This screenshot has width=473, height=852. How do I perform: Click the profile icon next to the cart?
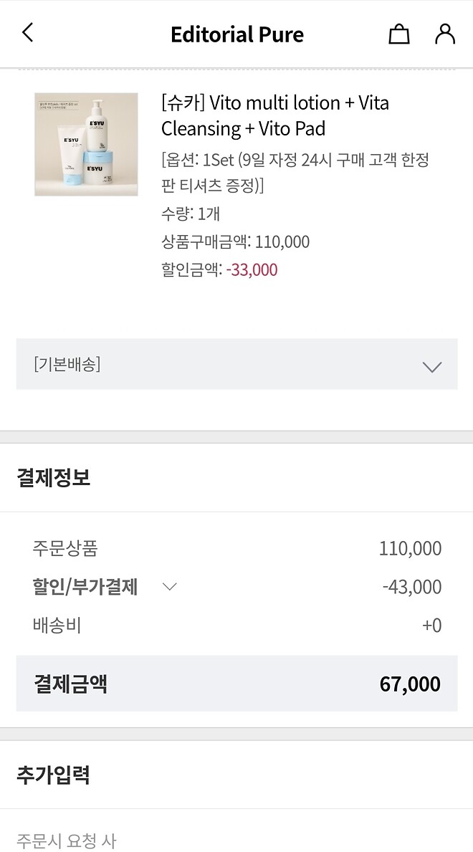(x=444, y=34)
